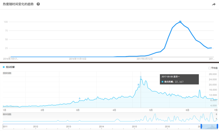Toggle the 平均值 checkbox
Viewport: 219px width, 131px height.
210,68
